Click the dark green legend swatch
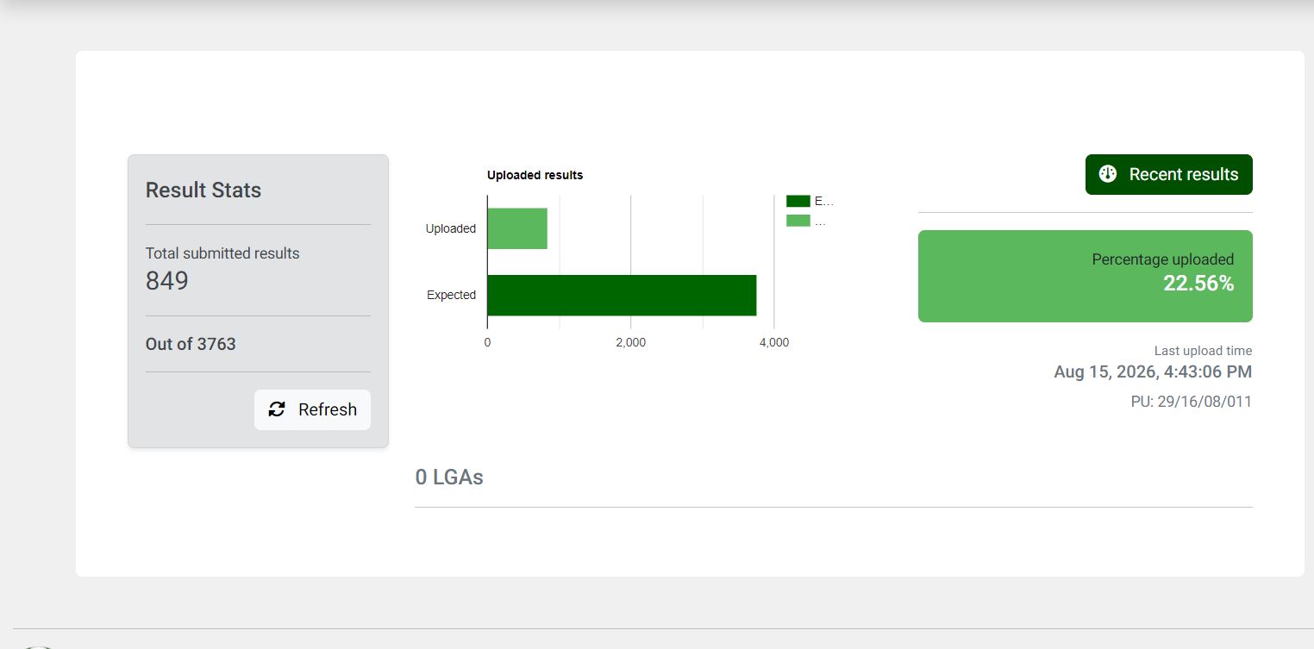The image size is (1314, 649). tap(798, 201)
